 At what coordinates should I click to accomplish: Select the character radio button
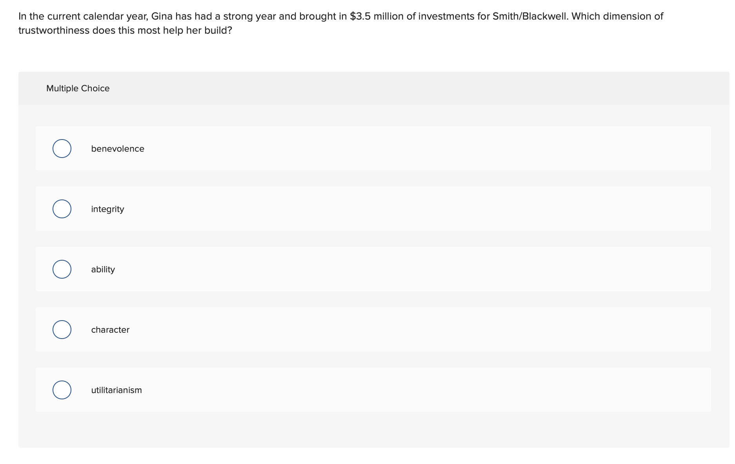[62, 330]
